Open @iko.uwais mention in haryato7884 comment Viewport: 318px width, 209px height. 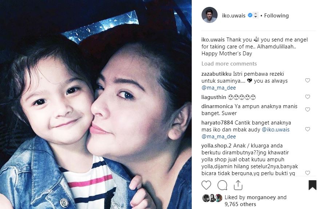point(276,130)
